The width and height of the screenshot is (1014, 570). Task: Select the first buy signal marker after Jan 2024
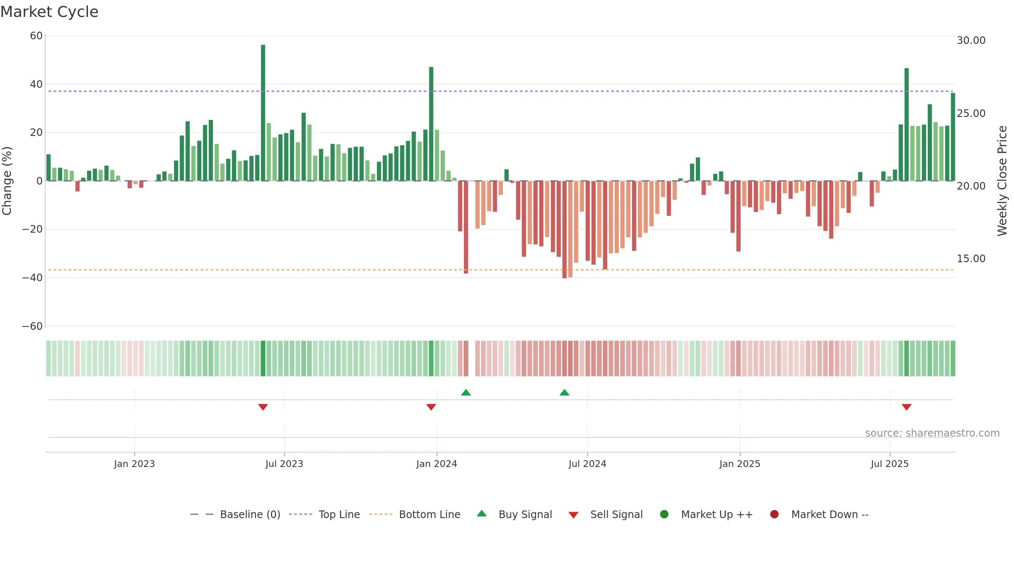tap(466, 392)
